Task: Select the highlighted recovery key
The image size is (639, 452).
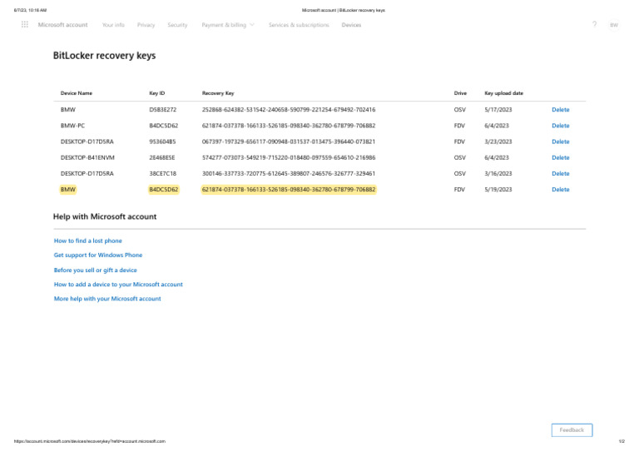Action: (x=289, y=189)
